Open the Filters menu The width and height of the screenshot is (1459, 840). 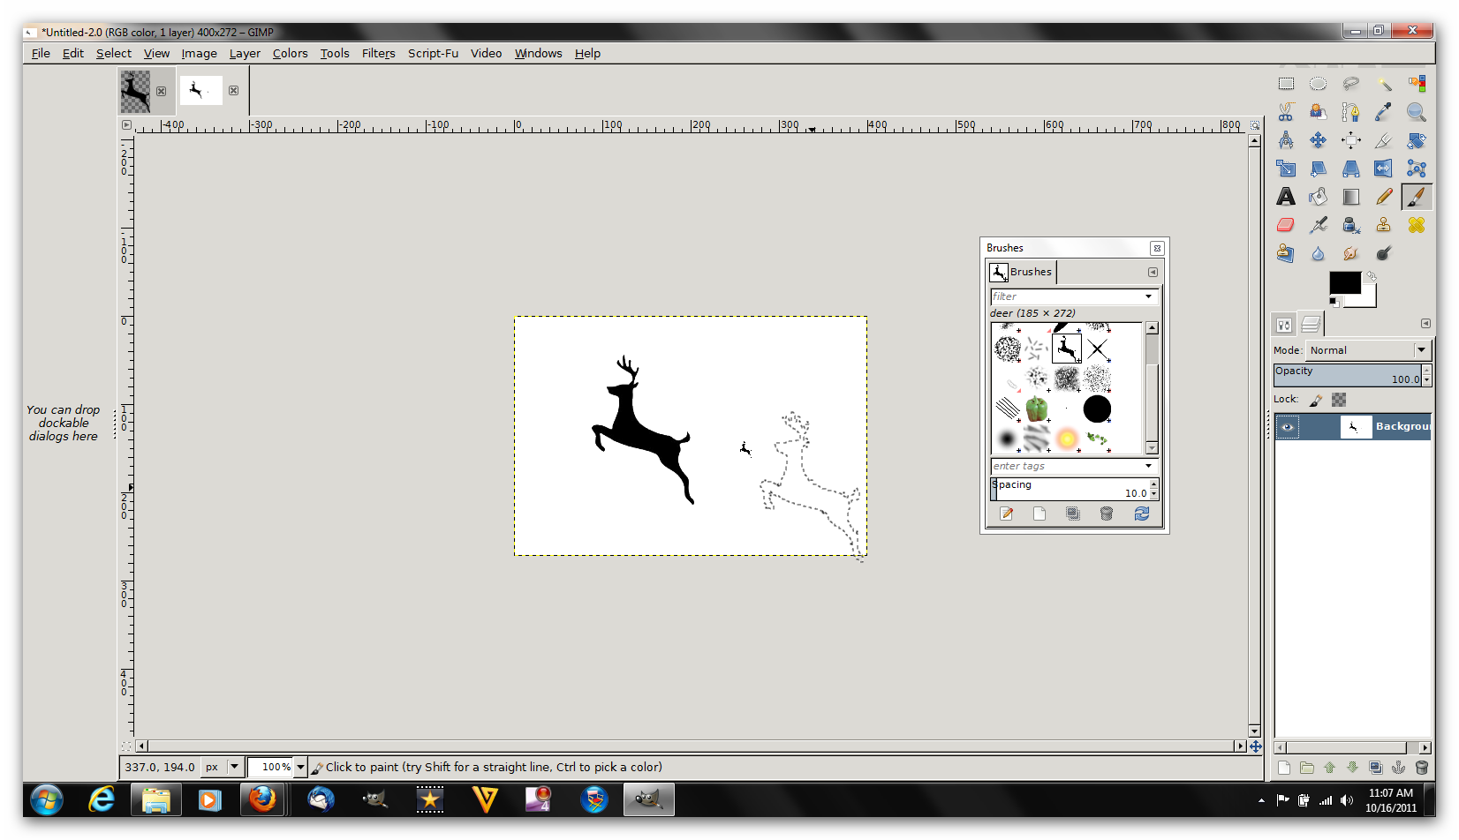coord(378,53)
